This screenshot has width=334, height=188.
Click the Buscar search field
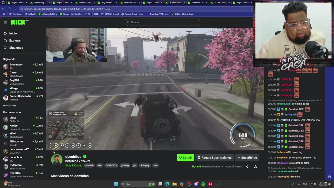tap(162, 22)
